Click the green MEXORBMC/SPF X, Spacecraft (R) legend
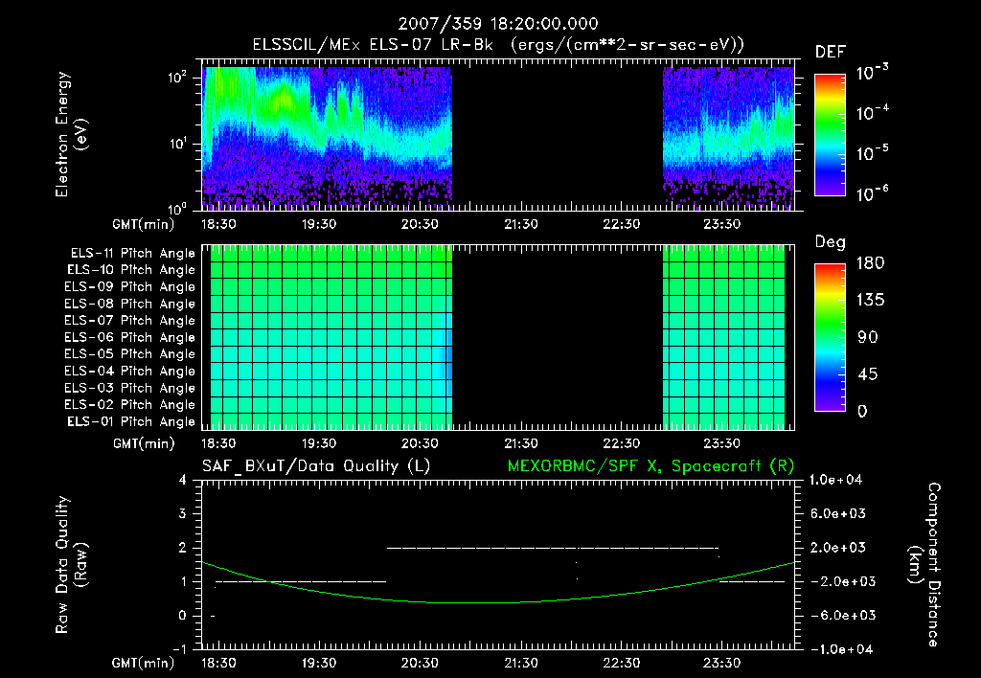The width and height of the screenshot is (981, 678). click(650, 466)
